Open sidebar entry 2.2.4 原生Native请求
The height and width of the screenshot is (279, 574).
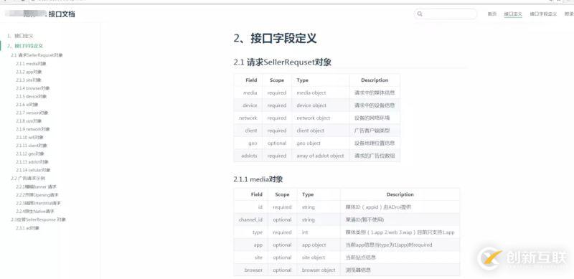coord(34,212)
